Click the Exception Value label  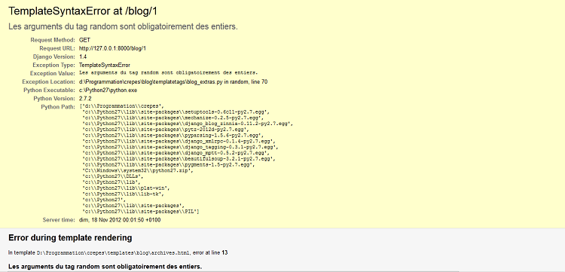53,74
